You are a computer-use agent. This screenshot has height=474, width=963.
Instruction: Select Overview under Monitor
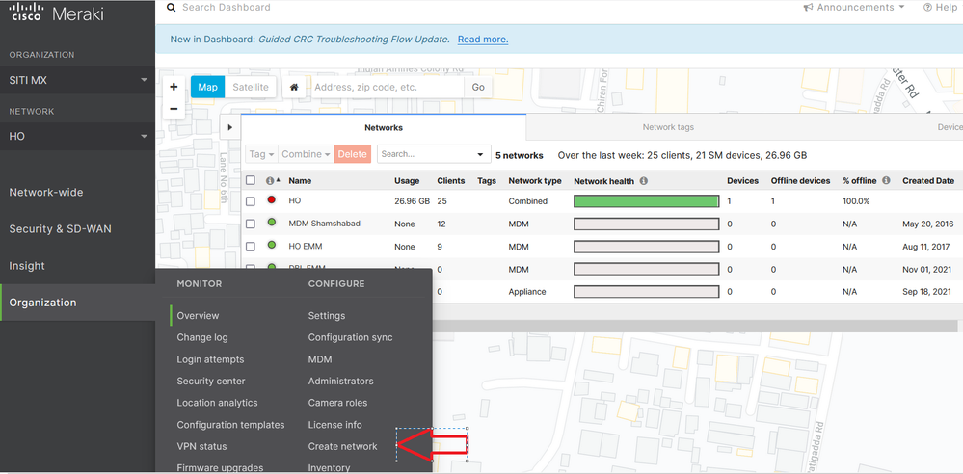pyautogui.click(x=198, y=316)
